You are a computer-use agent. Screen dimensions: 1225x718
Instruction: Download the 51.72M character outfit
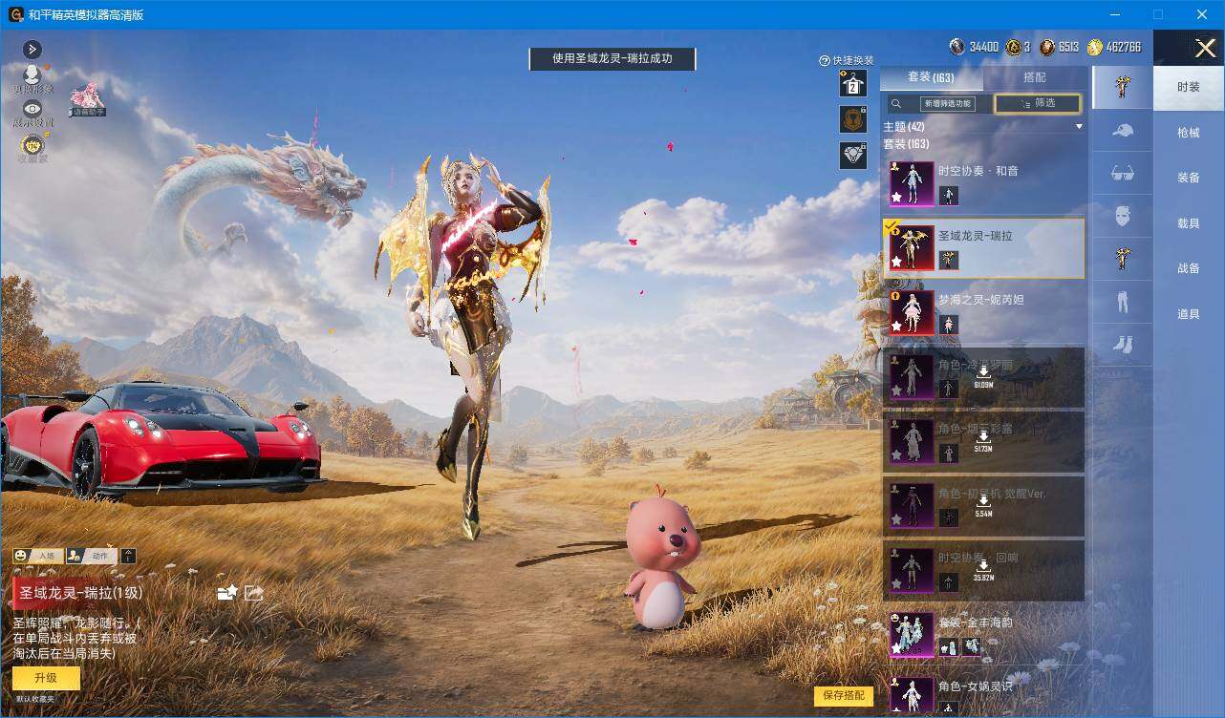[x=983, y=441]
